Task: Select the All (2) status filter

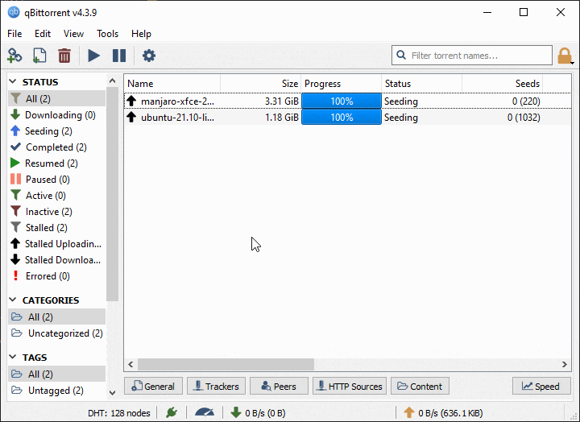Action: click(x=56, y=99)
